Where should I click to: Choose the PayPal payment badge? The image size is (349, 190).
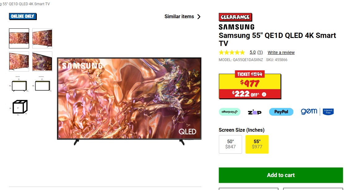281,112
